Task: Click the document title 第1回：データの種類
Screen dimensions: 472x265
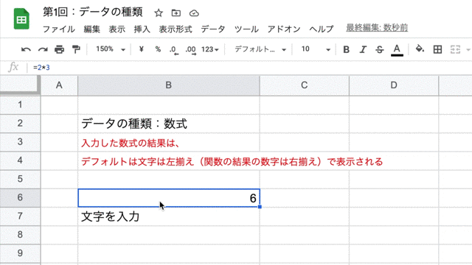Action: (93, 13)
